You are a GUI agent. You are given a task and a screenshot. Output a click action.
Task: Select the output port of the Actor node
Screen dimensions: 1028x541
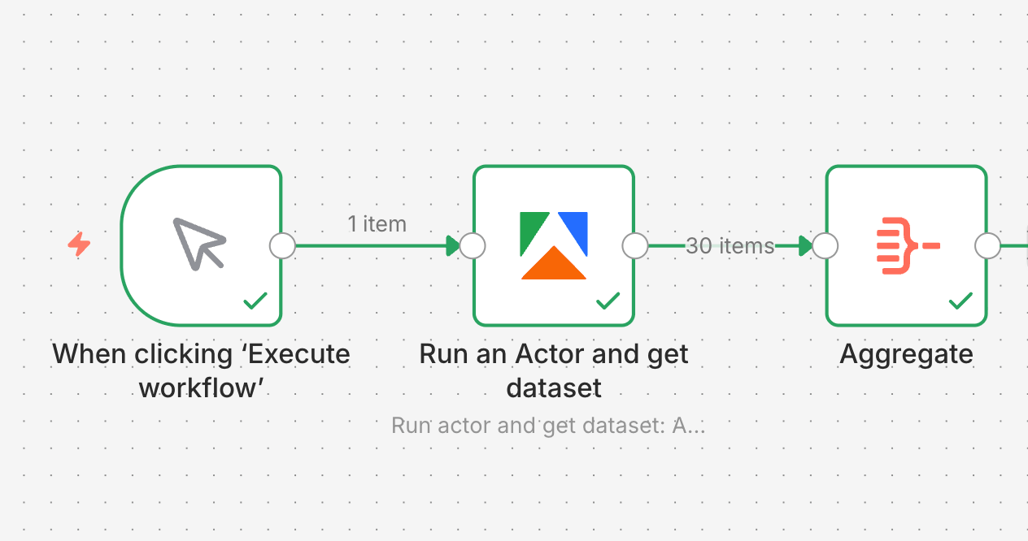(x=634, y=245)
